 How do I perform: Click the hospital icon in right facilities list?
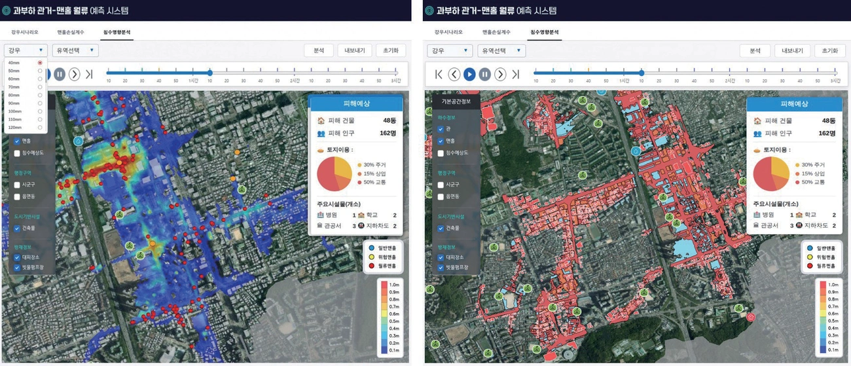click(x=757, y=215)
